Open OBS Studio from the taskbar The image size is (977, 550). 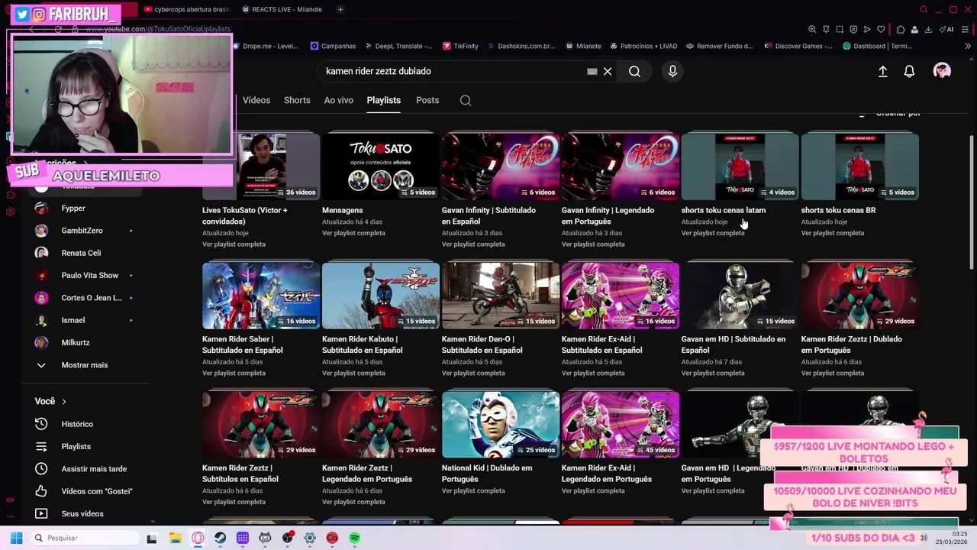(x=287, y=538)
